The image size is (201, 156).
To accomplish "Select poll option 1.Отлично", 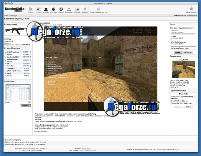I will point(174,31).
